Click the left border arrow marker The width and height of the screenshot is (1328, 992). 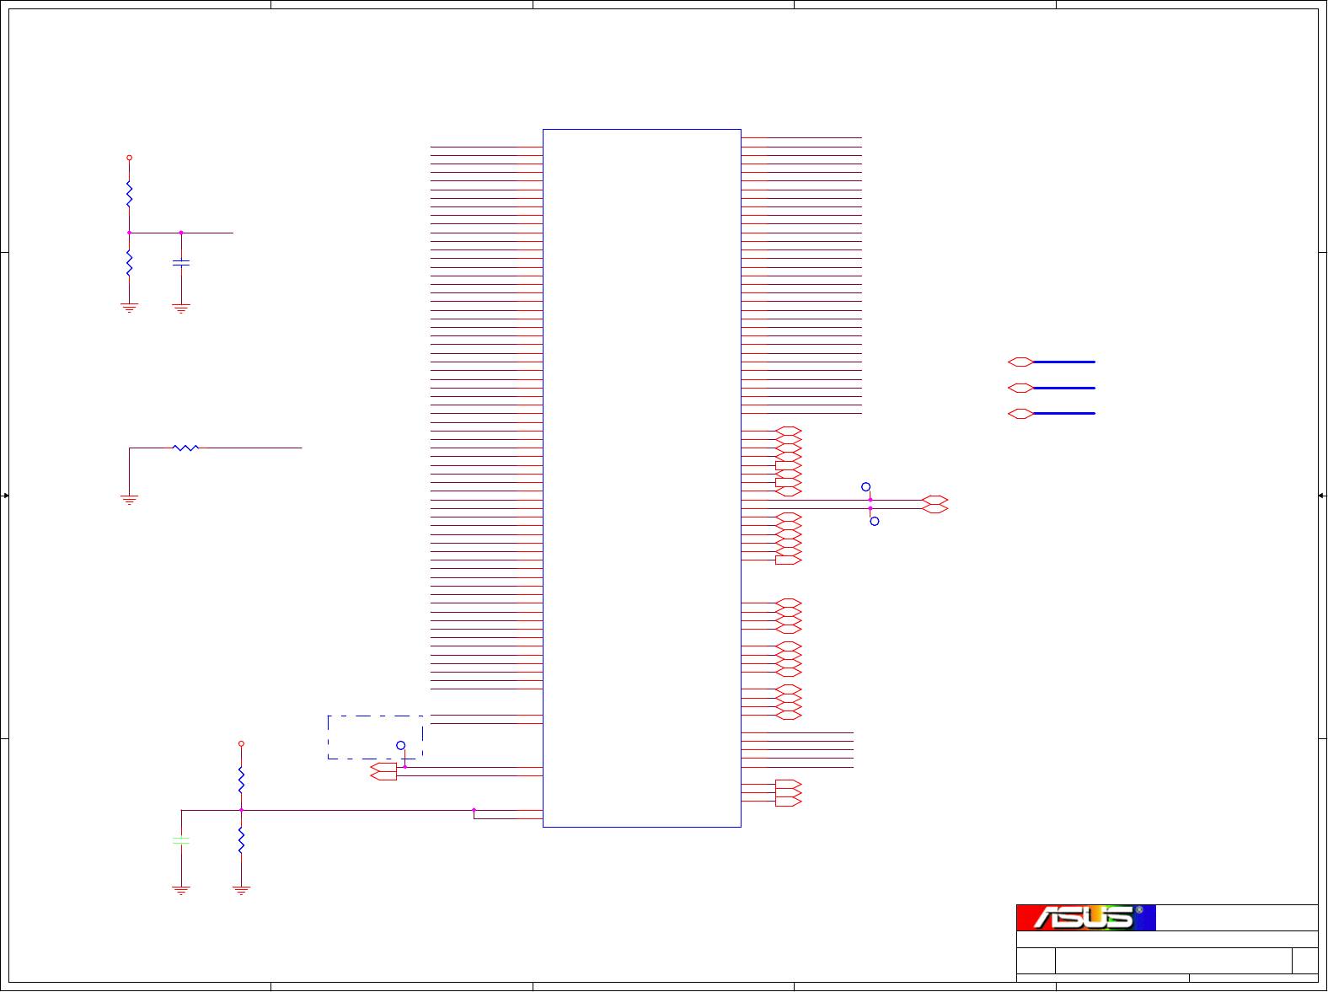tap(5, 496)
